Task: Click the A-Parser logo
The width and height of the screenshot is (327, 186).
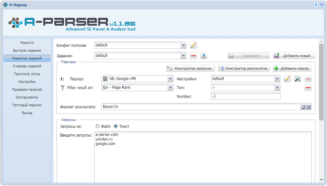Action: point(72,24)
